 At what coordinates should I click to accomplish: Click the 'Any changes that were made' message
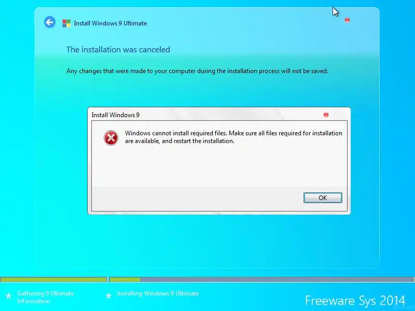pyautogui.click(x=197, y=71)
